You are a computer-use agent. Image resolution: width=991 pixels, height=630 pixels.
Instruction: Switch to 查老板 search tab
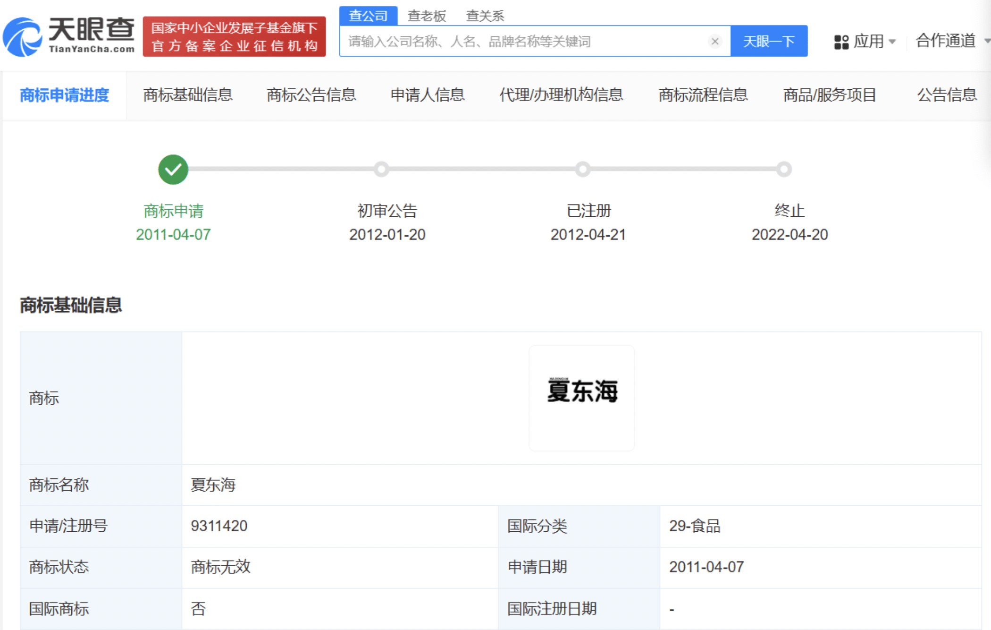click(426, 16)
